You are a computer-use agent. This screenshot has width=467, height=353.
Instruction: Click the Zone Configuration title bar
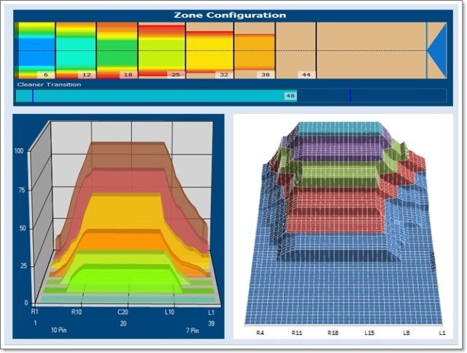pos(230,15)
